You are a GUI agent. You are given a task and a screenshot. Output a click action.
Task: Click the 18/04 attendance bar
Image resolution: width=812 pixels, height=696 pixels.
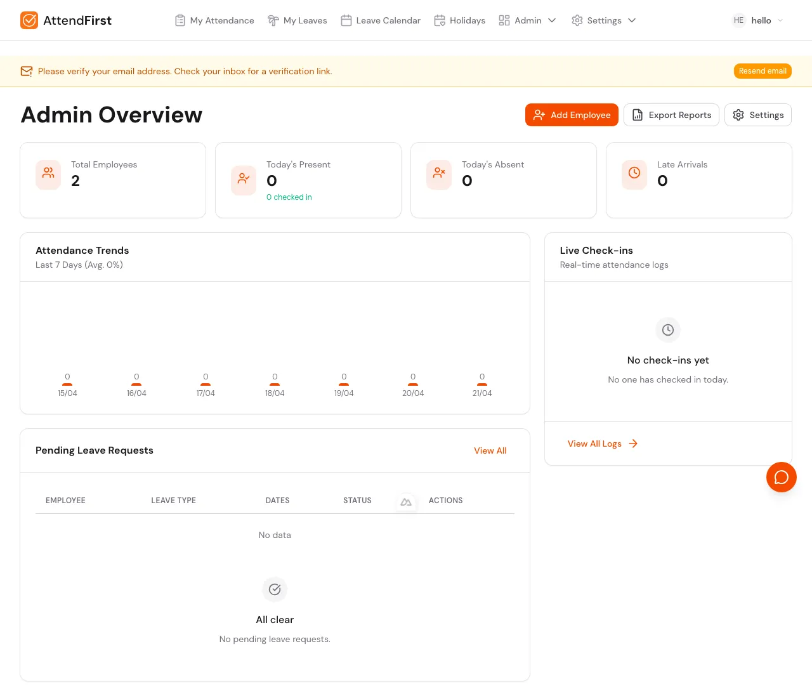(275, 384)
